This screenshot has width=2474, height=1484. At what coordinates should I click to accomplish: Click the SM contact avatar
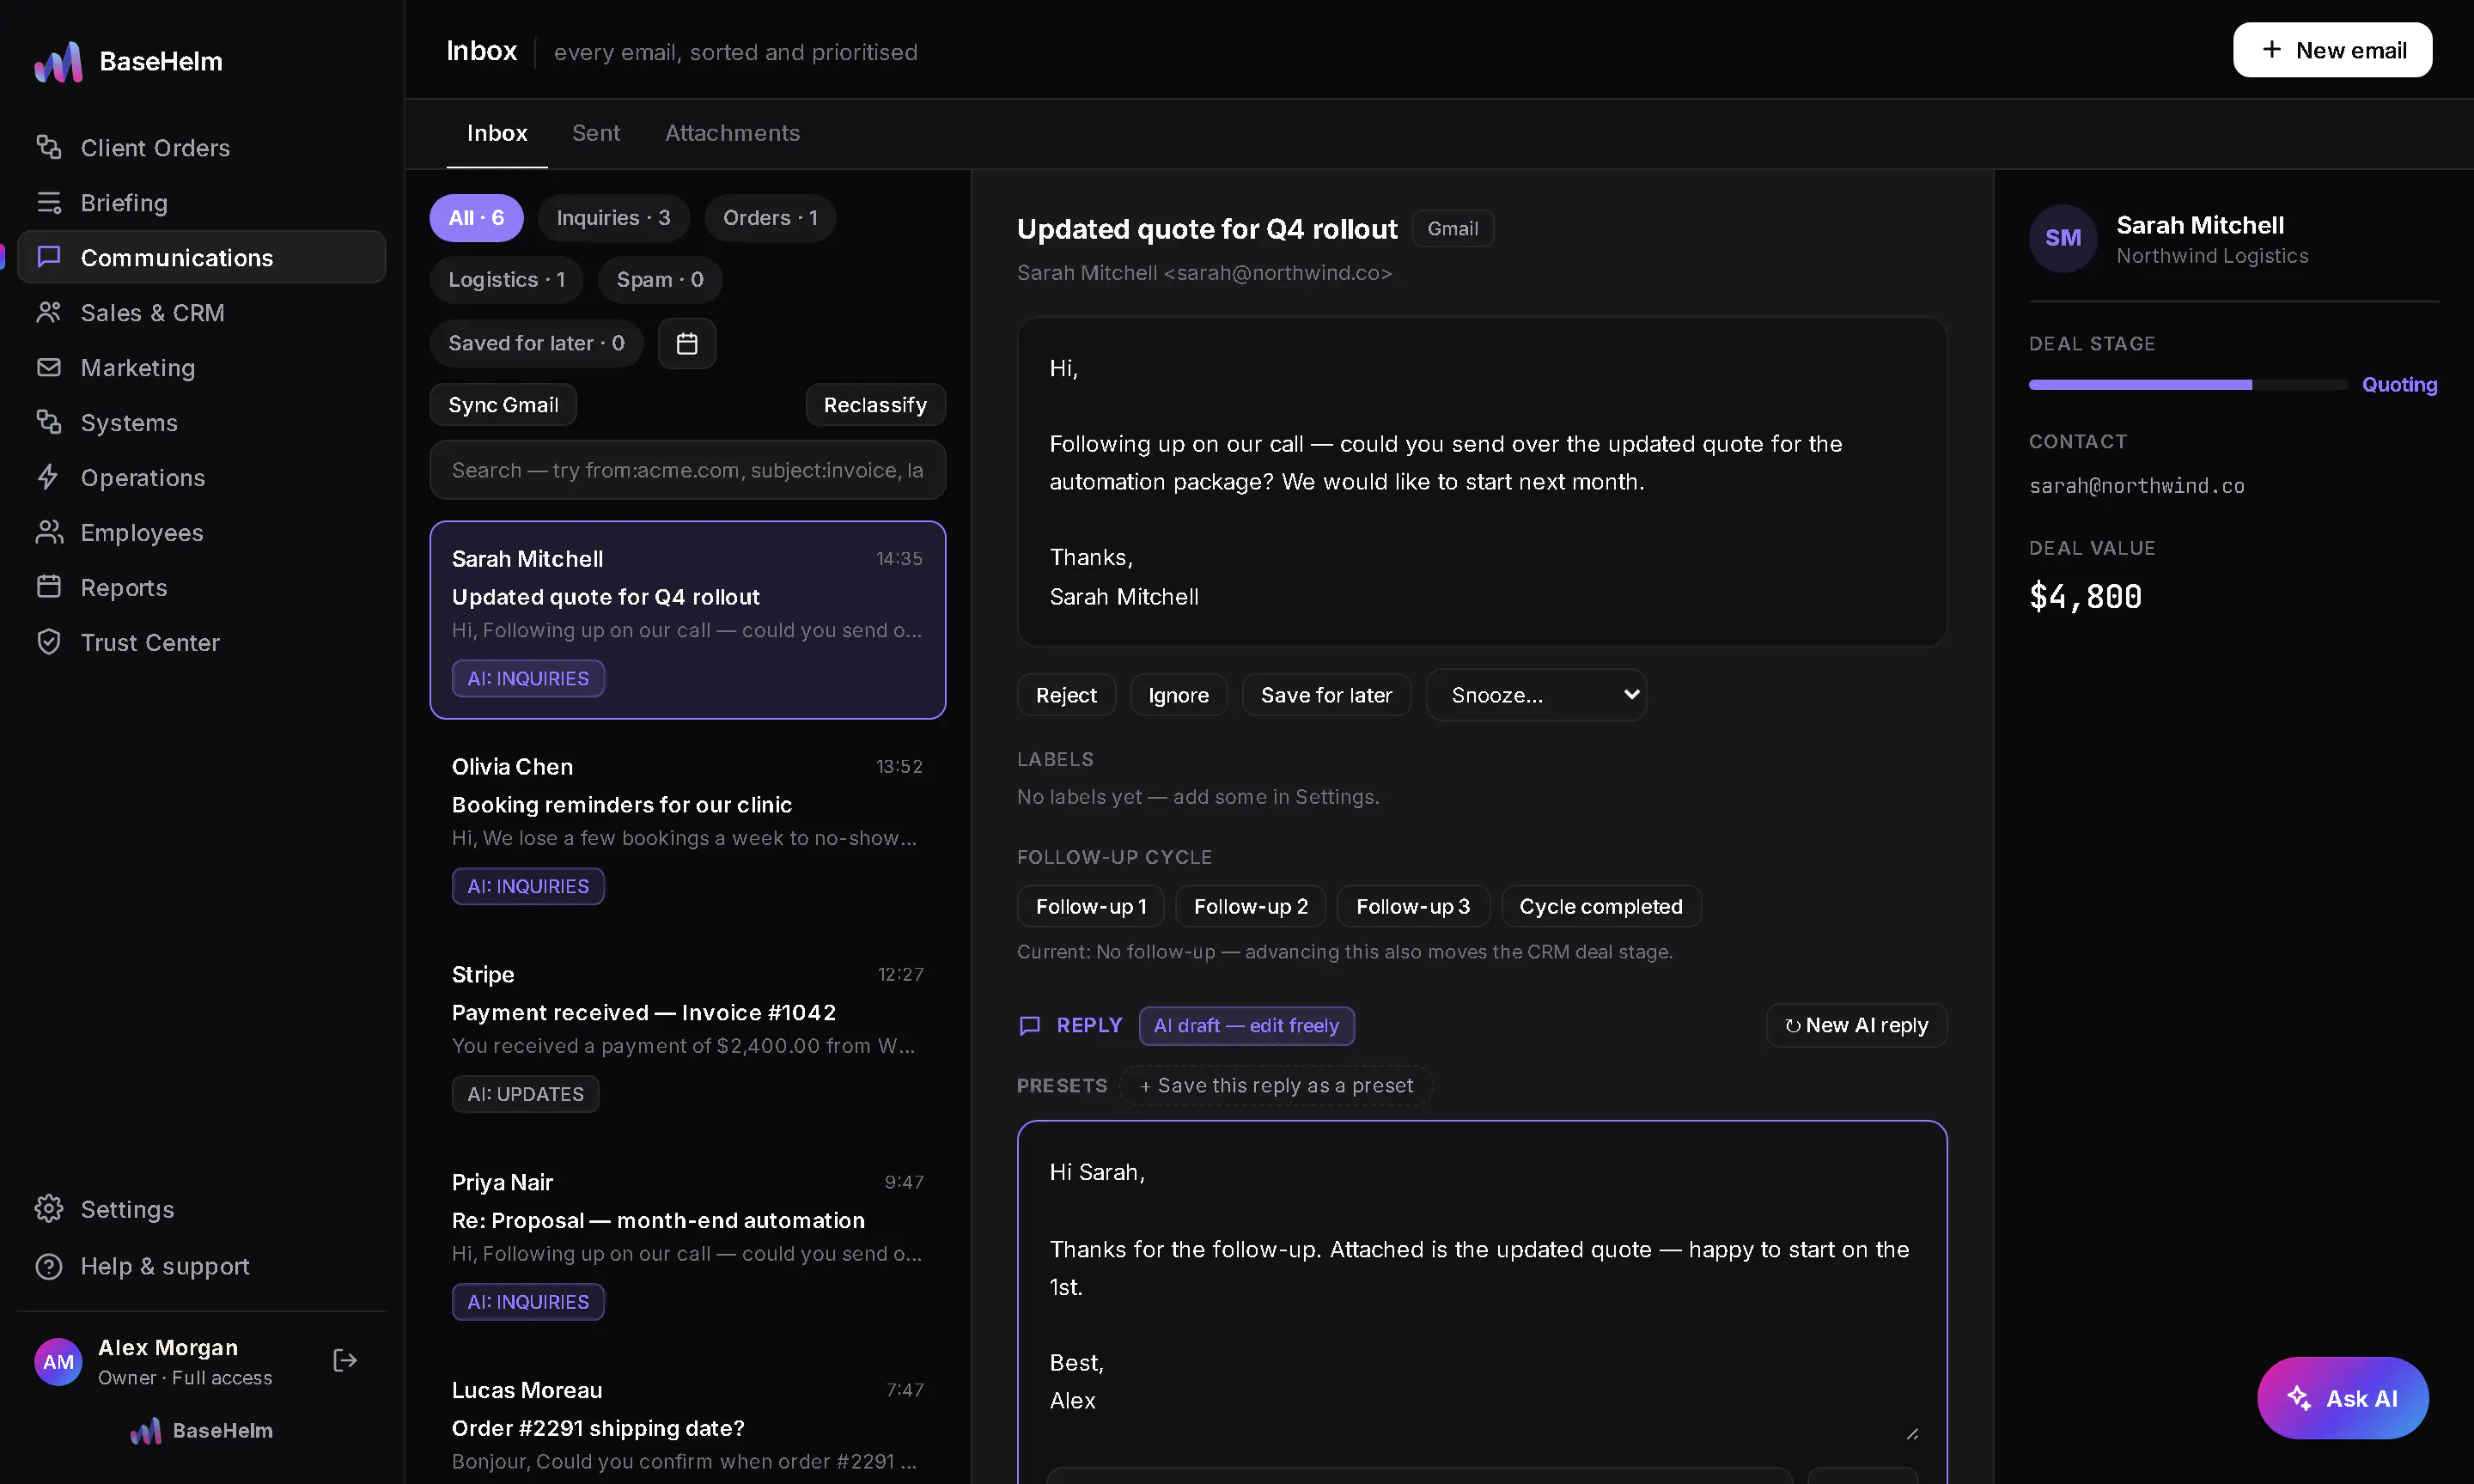click(x=2062, y=238)
